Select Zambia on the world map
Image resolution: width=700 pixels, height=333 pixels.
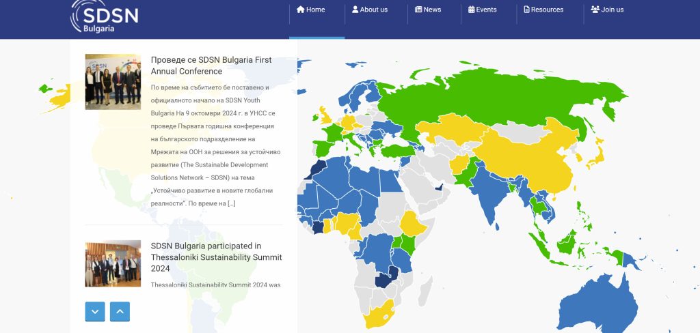coord(386,278)
